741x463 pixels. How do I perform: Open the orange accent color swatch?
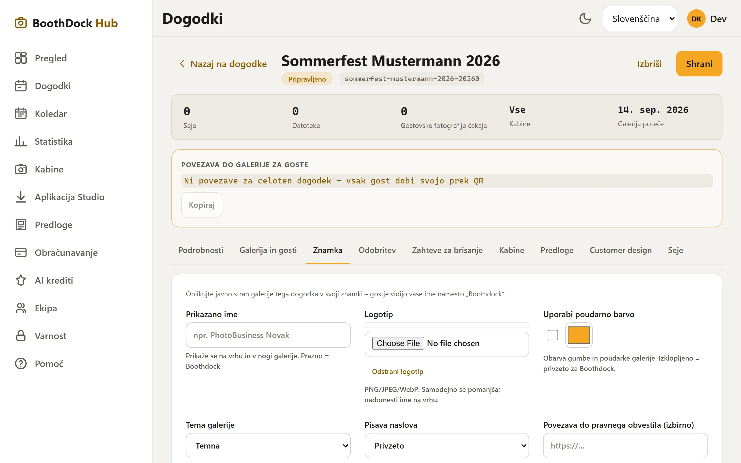[579, 335]
